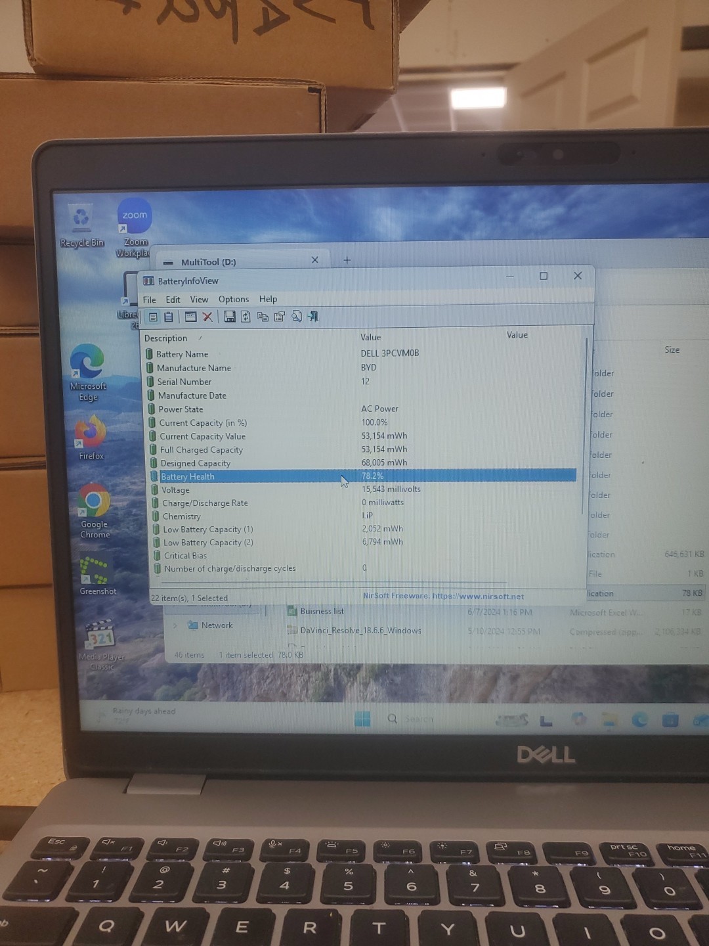Click the red X delete toolbar icon
This screenshot has height=946, width=709.
(x=207, y=317)
